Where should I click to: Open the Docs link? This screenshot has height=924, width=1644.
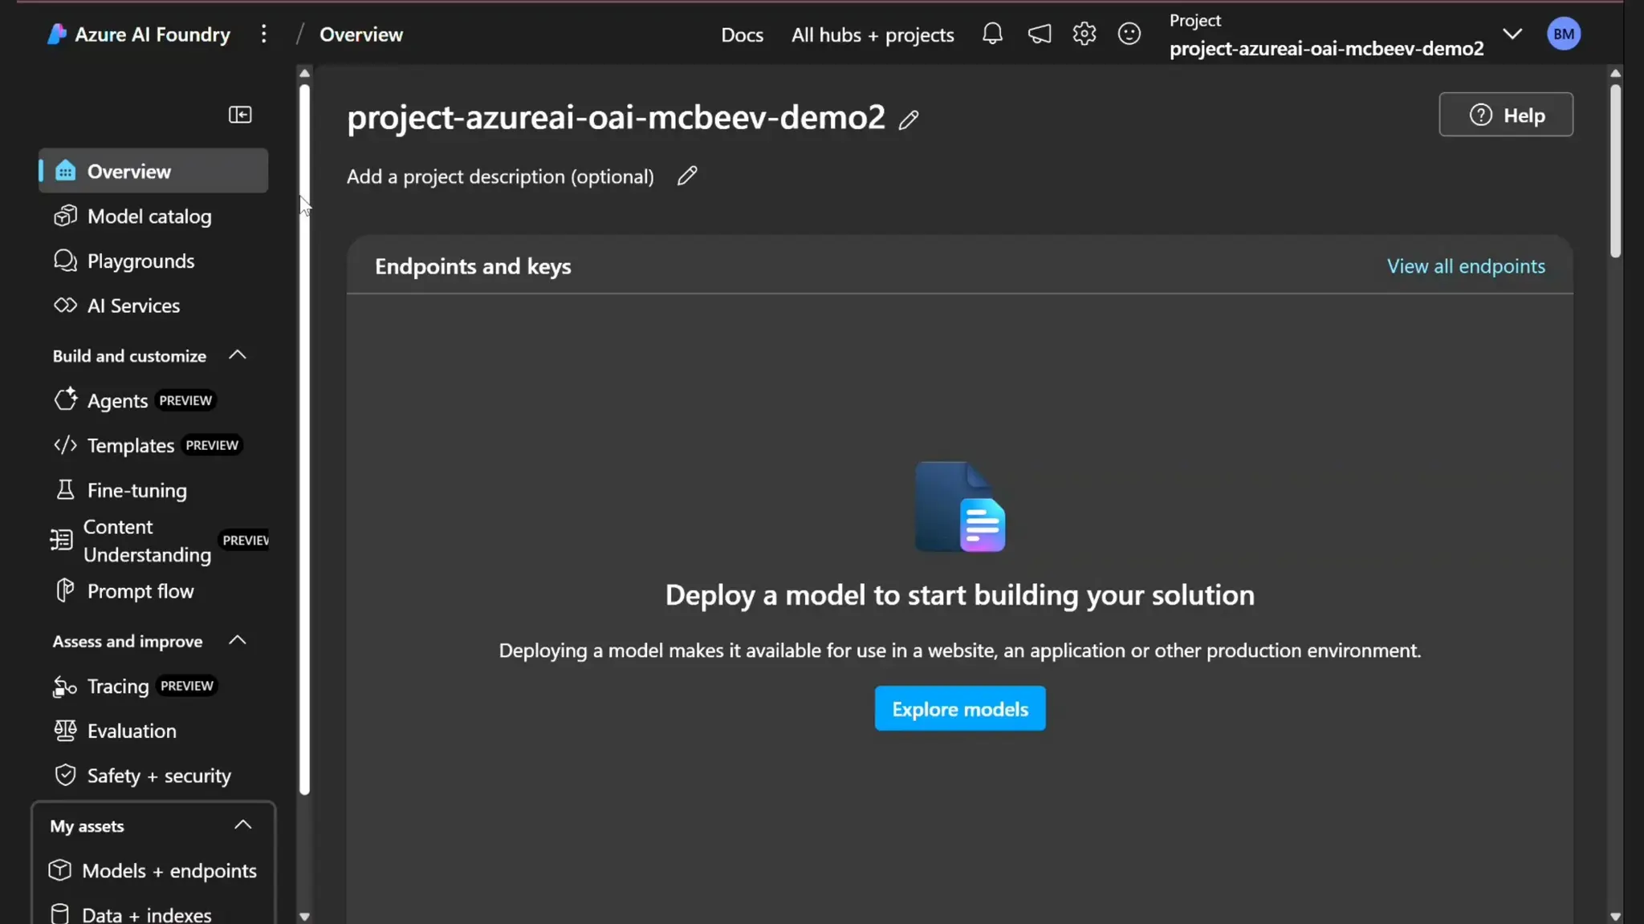pyautogui.click(x=742, y=34)
